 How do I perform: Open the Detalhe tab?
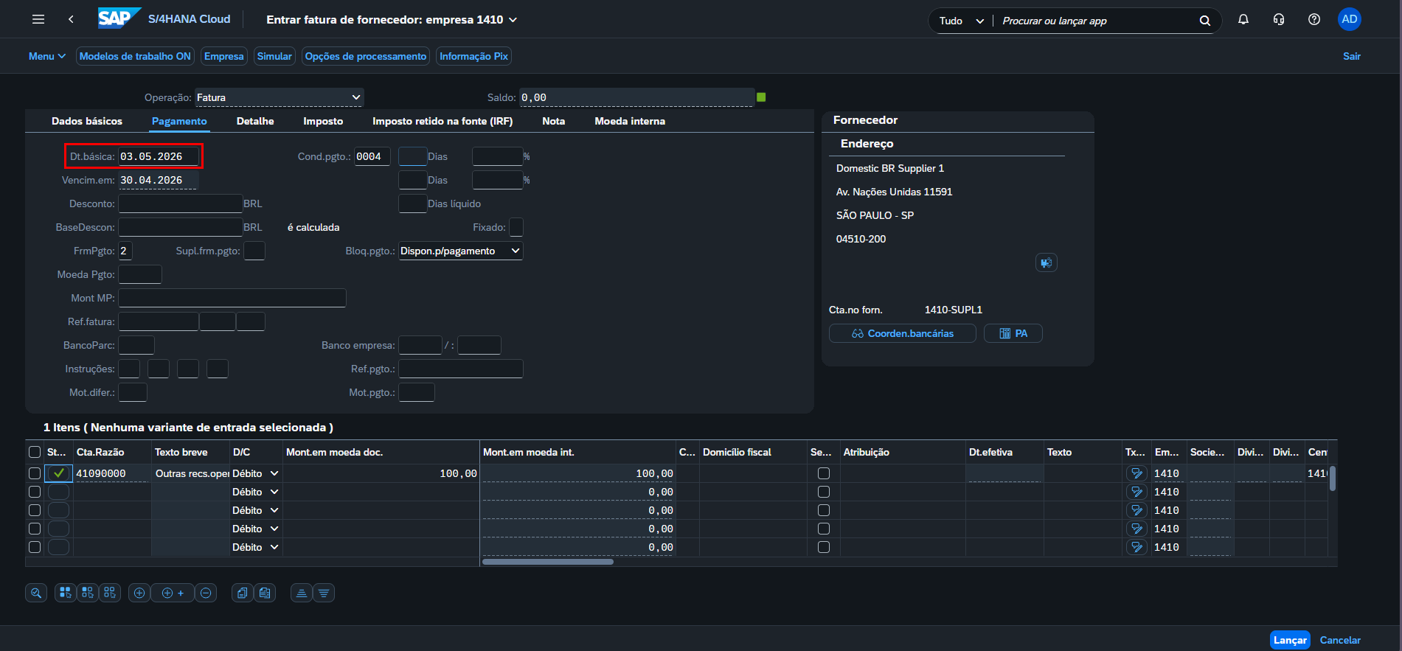coord(255,121)
